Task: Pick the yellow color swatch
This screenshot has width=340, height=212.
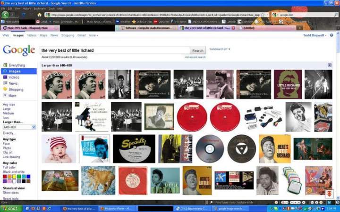Action: click(x=14, y=177)
